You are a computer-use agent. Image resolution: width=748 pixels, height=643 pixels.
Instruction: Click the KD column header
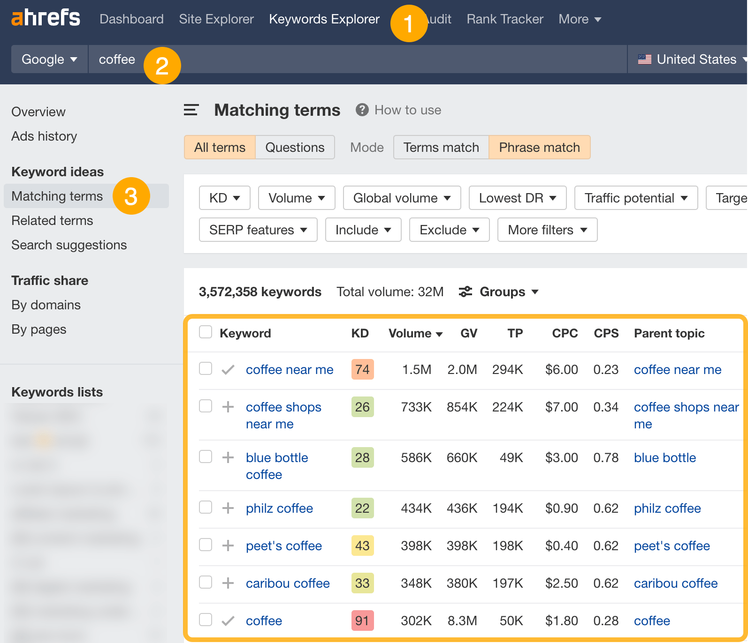point(360,333)
